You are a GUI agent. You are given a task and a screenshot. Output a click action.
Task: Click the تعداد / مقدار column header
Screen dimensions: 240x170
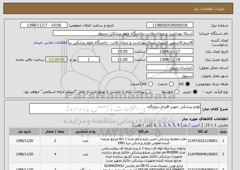click(x=55, y=132)
